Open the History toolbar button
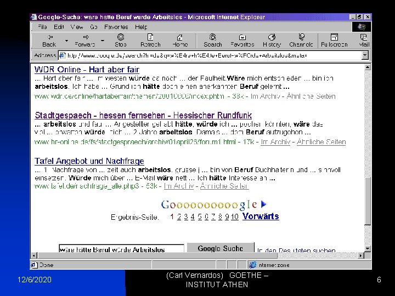This screenshot has height=296, width=395. pyautogui.click(x=272, y=41)
